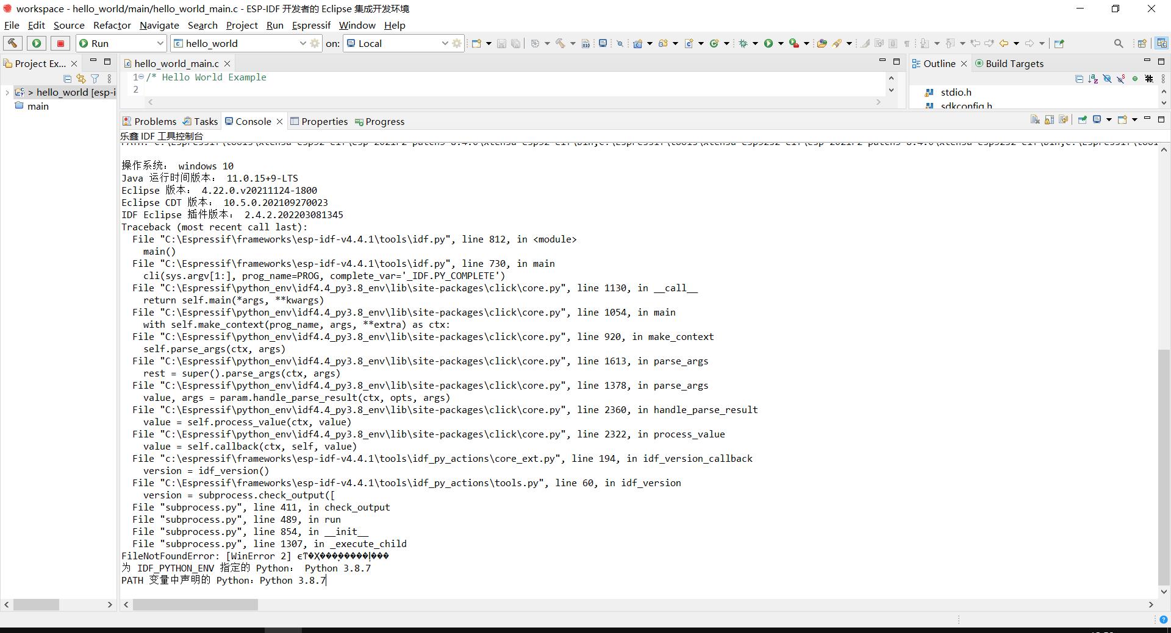Click the New wizard toolbar icon
This screenshot has width=1171, height=633.
477,43
